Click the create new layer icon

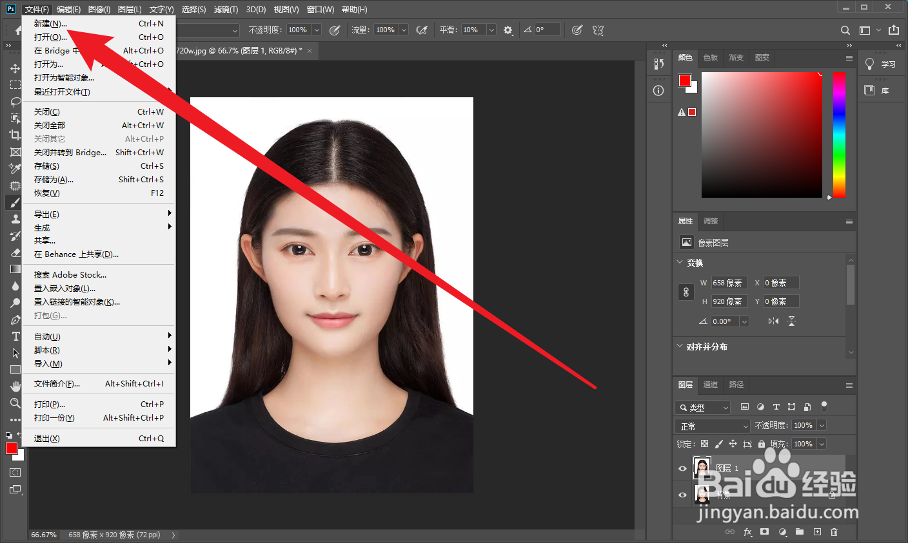click(817, 532)
